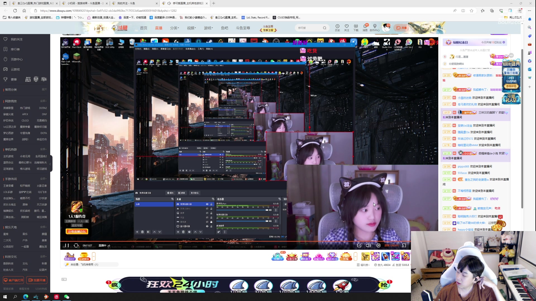Viewport: 536px width, 301px height.
Task: Toggle danmaku overlay icon in player
Action: coord(379,246)
